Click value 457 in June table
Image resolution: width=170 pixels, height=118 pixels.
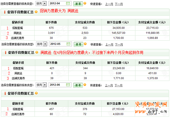(x=51, y=109)
